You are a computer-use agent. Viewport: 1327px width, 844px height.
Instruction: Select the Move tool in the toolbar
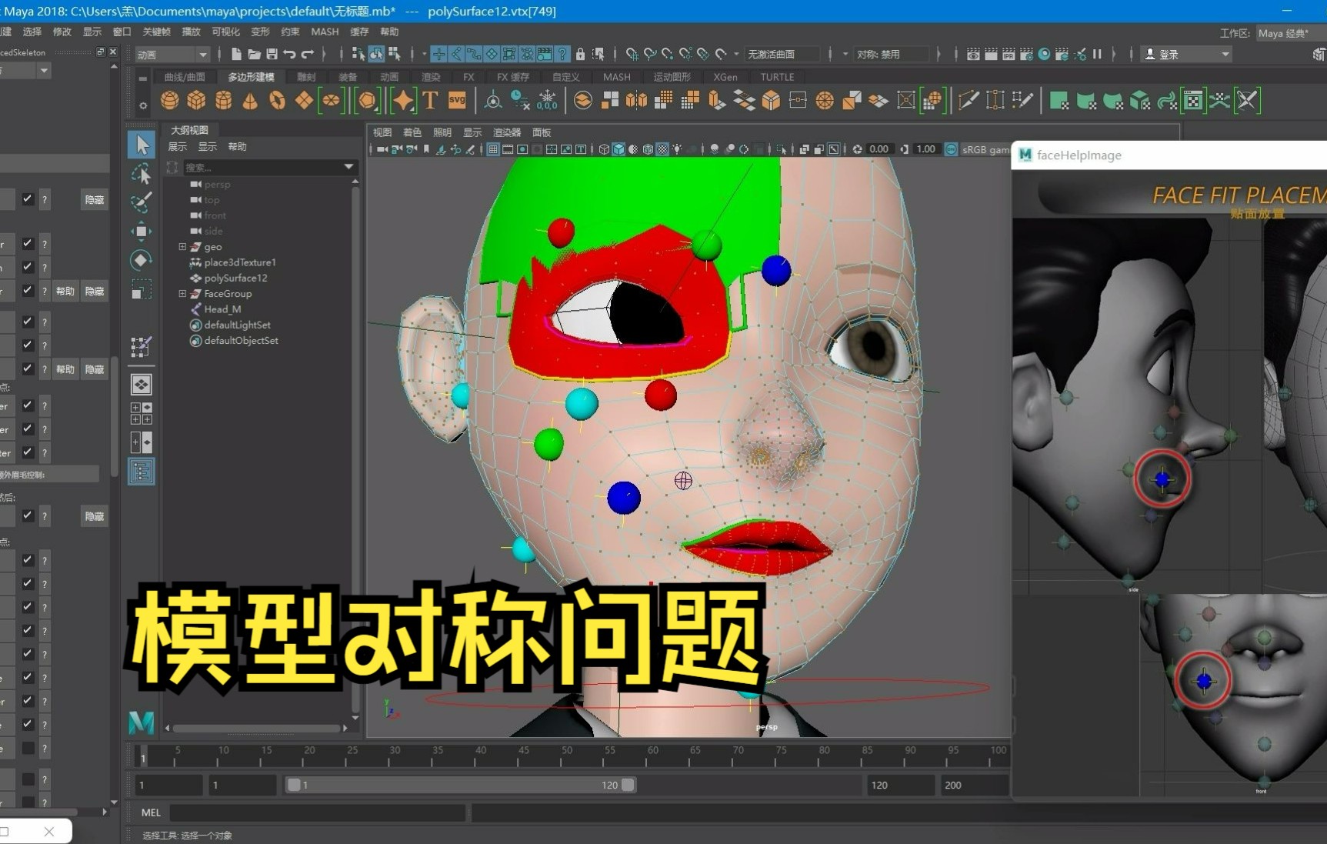click(142, 232)
